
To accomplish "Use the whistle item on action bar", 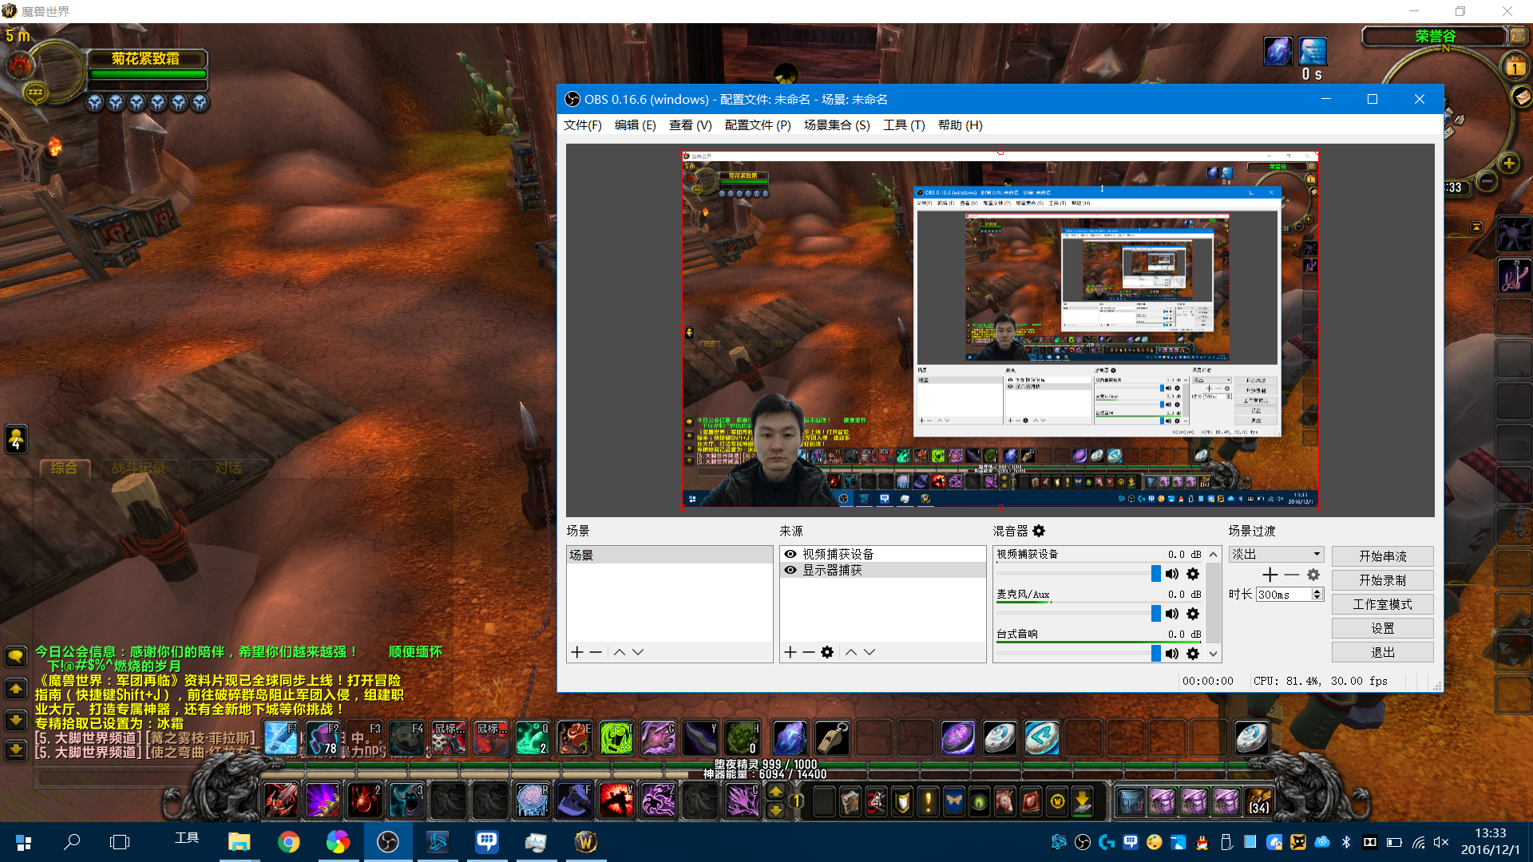I will pyautogui.click(x=831, y=739).
